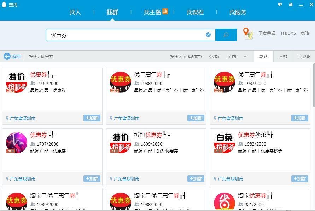Expand the 范围 全国 dropdown arrow

pos(245,56)
